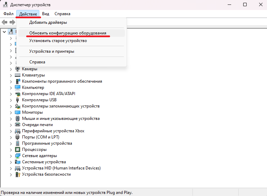Click the back arrow toolbar button

click(4, 22)
